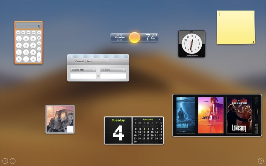Tap the 6 key on the calculator
Screen dimensions: 266x166
point(33,45)
